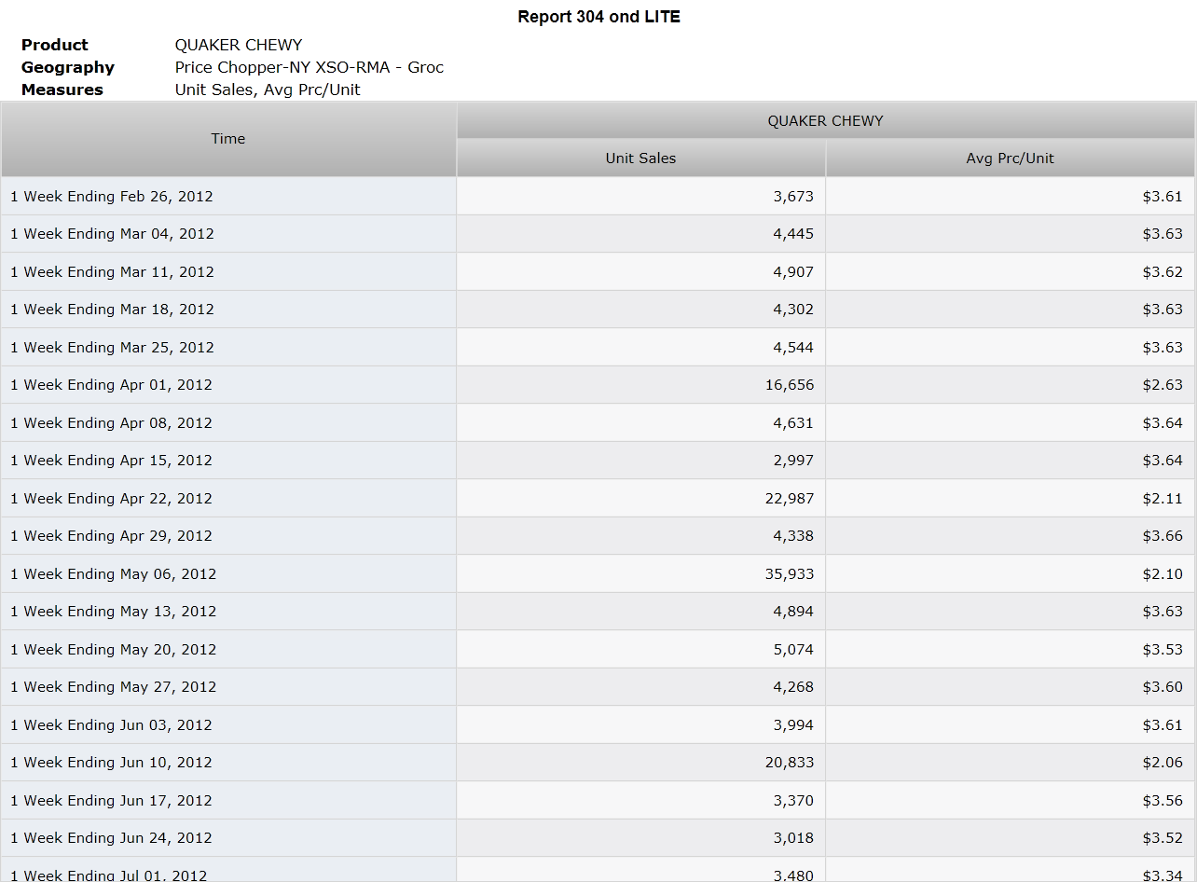The width and height of the screenshot is (1197, 882).
Task: Click average price $3.56
Action: 1163,800
